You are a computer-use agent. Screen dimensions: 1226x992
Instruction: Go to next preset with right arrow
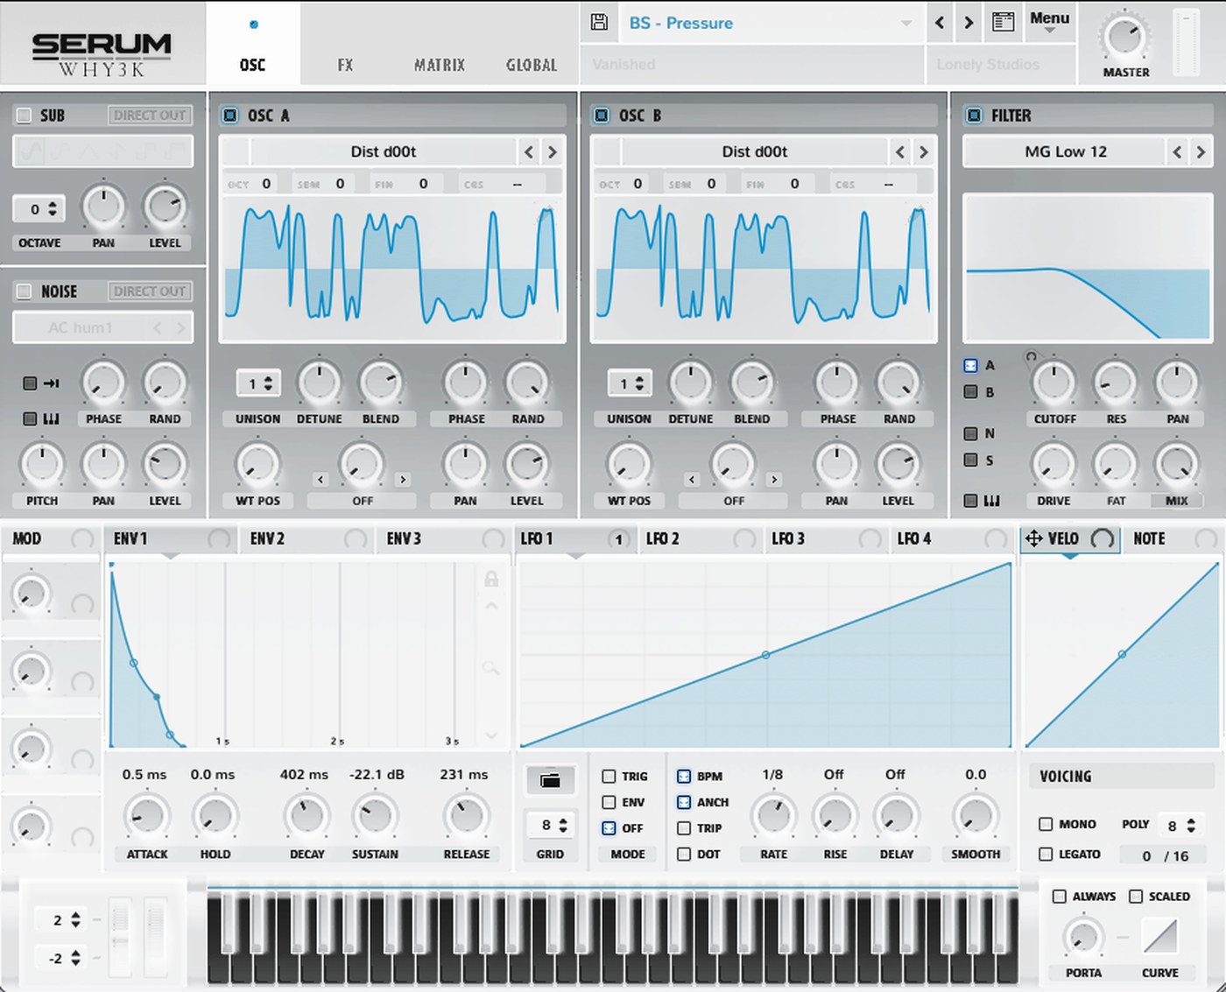pos(969,23)
